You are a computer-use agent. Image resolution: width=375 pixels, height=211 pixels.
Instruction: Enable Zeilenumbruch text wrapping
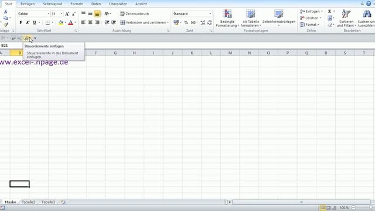point(135,14)
